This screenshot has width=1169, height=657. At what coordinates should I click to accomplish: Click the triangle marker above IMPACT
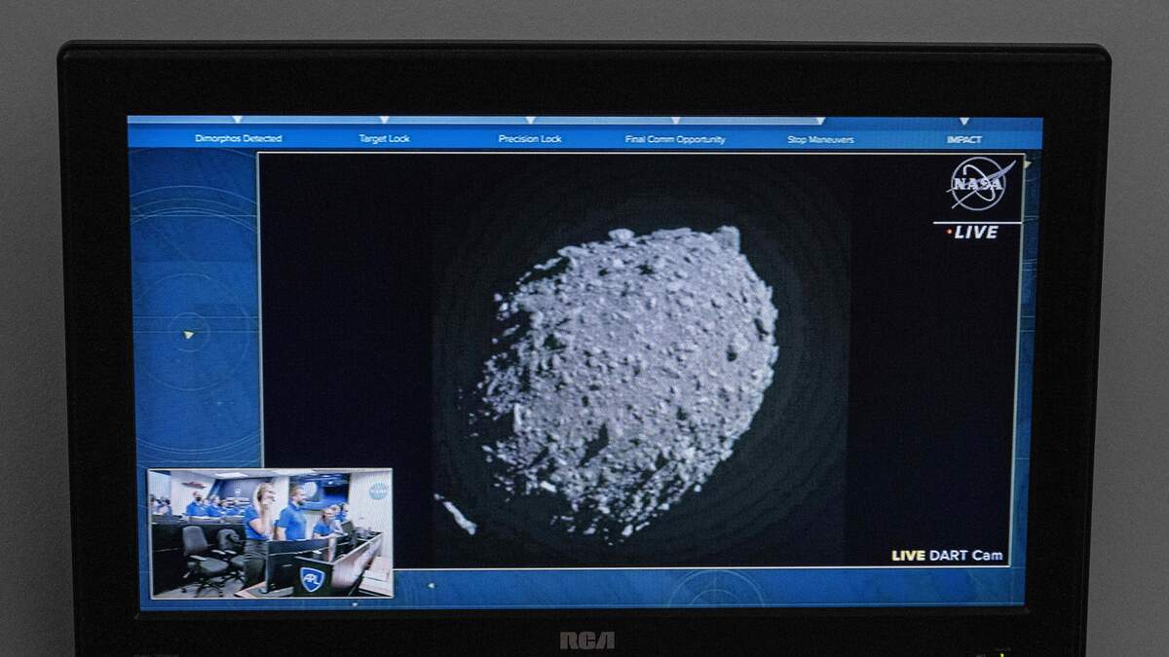(x=963, y=122)
